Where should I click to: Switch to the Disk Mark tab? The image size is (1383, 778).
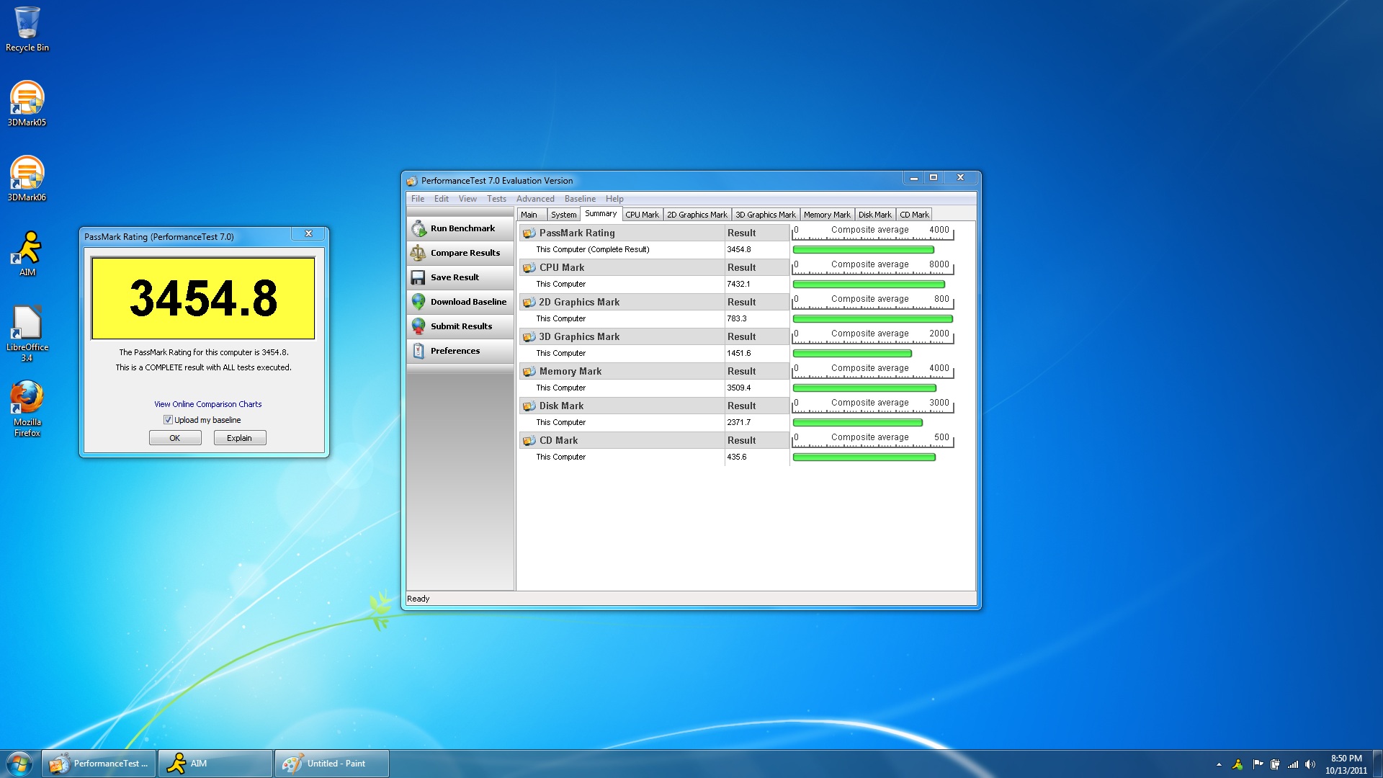coord(875,215)
